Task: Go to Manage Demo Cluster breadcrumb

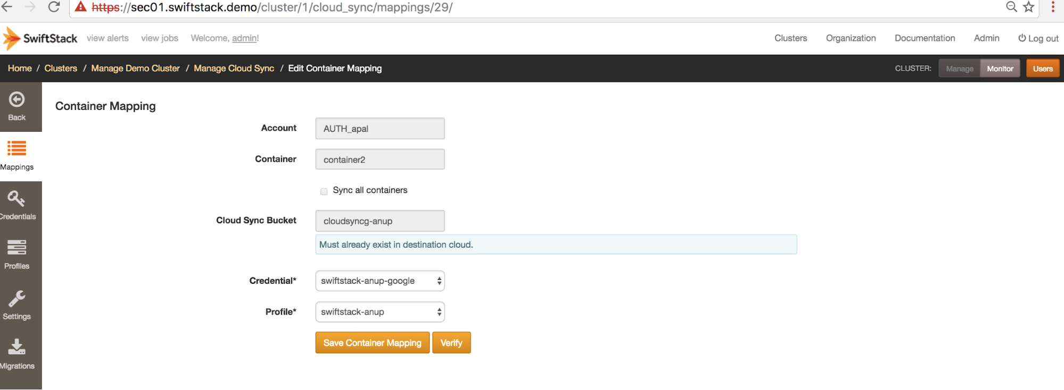Action: coord(135,68)
